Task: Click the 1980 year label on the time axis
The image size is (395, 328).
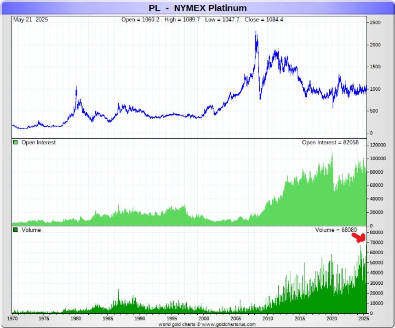Action: [76, 319]
